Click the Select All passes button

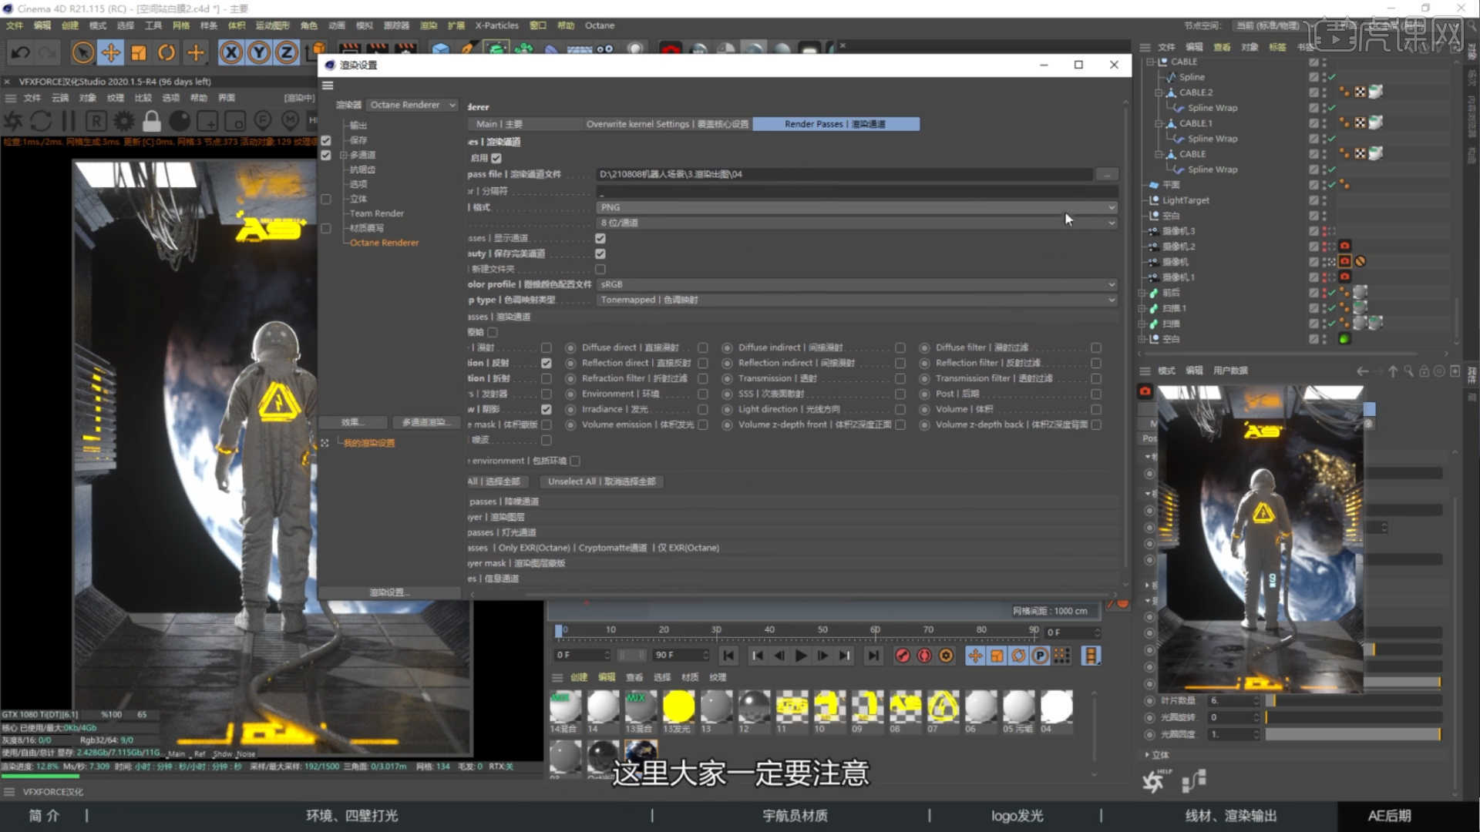496,481
